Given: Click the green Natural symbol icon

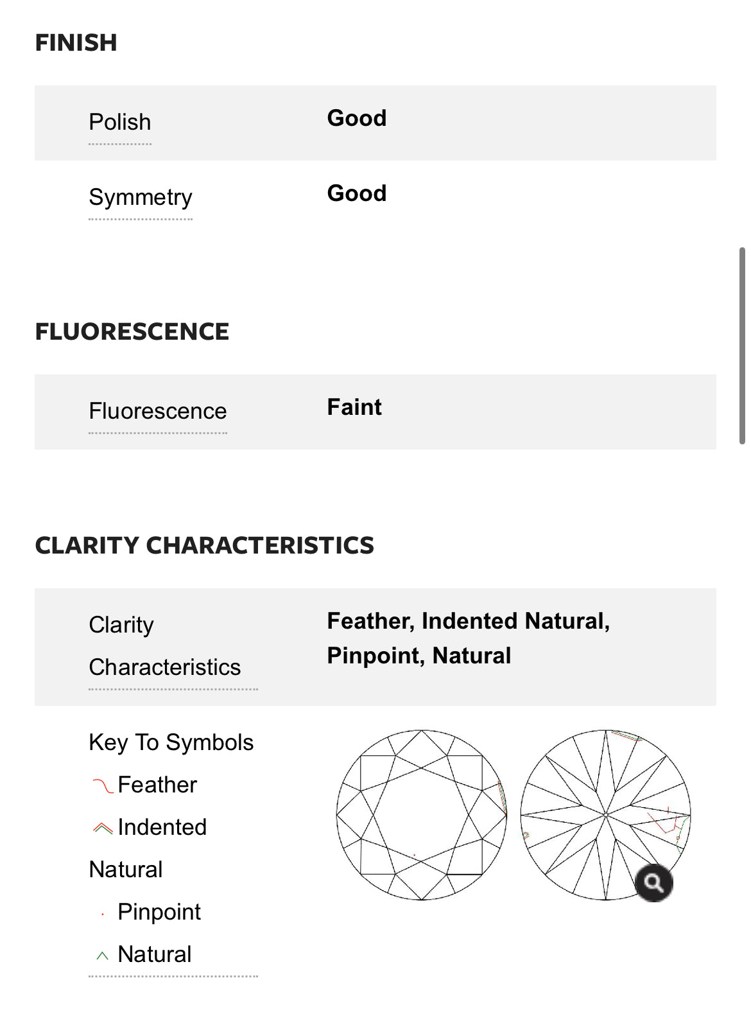Looking at the screenshot, I should point(102,956).
